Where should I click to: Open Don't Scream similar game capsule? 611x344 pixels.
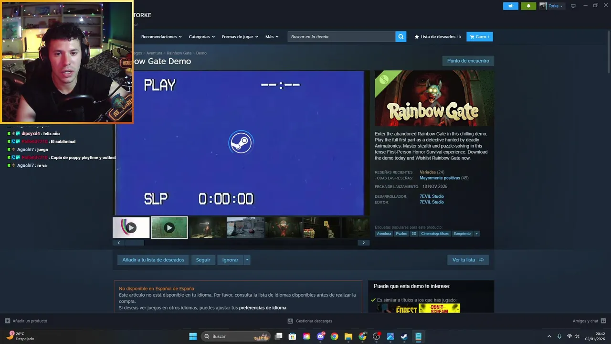tap(439, 309)
